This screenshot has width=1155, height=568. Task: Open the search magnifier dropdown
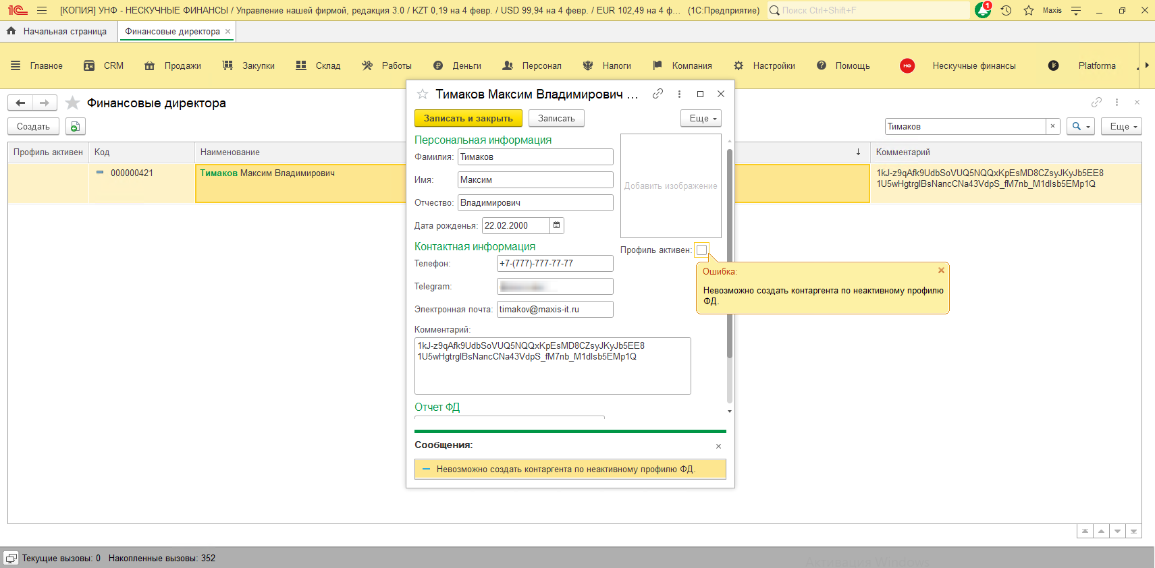pyautogui.click(x=1080, y=126)
